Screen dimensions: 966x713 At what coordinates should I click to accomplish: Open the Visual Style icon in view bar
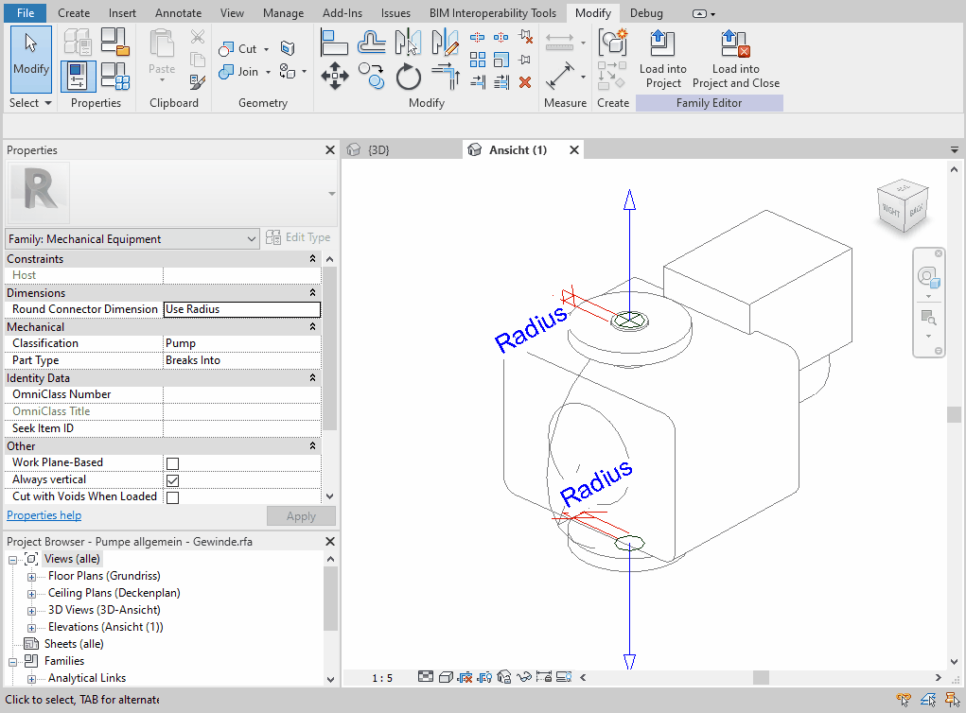point(446,677)
